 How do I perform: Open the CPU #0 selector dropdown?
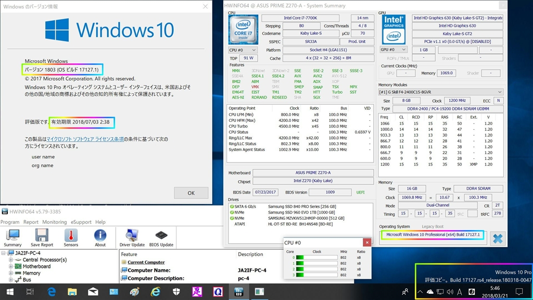(243, 50)
